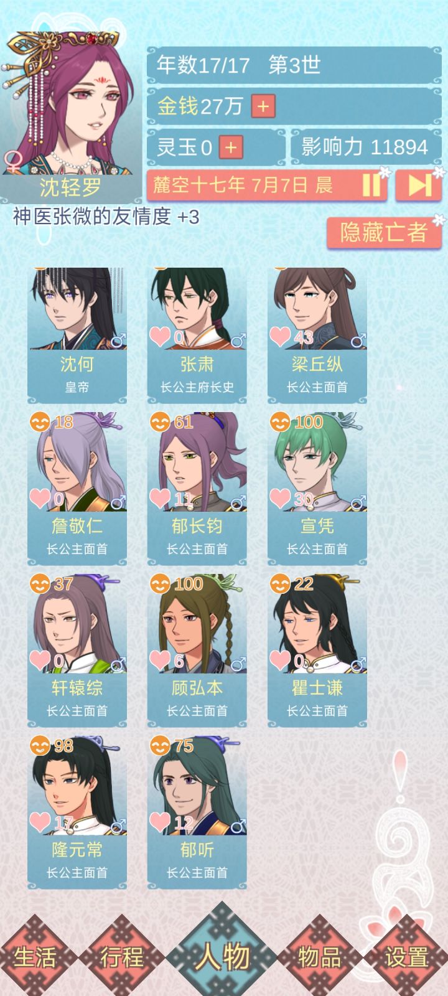The image size is (448, 996).
Task: Select emperor 沈何 character card
Action: pos(77,336)
